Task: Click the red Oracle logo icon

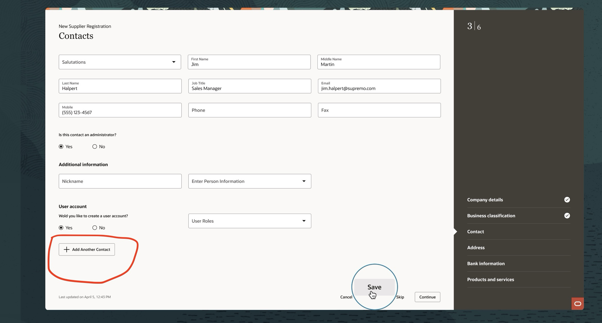Action: pos(578,304)
